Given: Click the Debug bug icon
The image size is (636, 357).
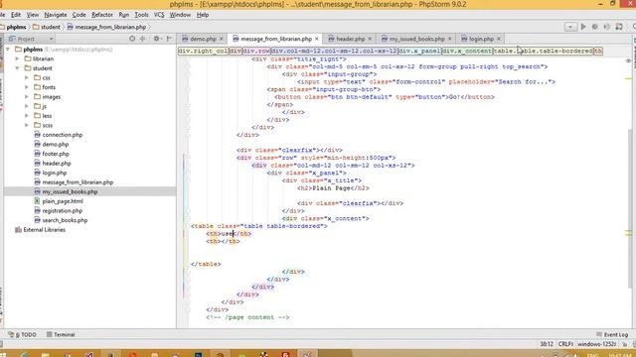Looking at the screenshot, I should (595, 27).
